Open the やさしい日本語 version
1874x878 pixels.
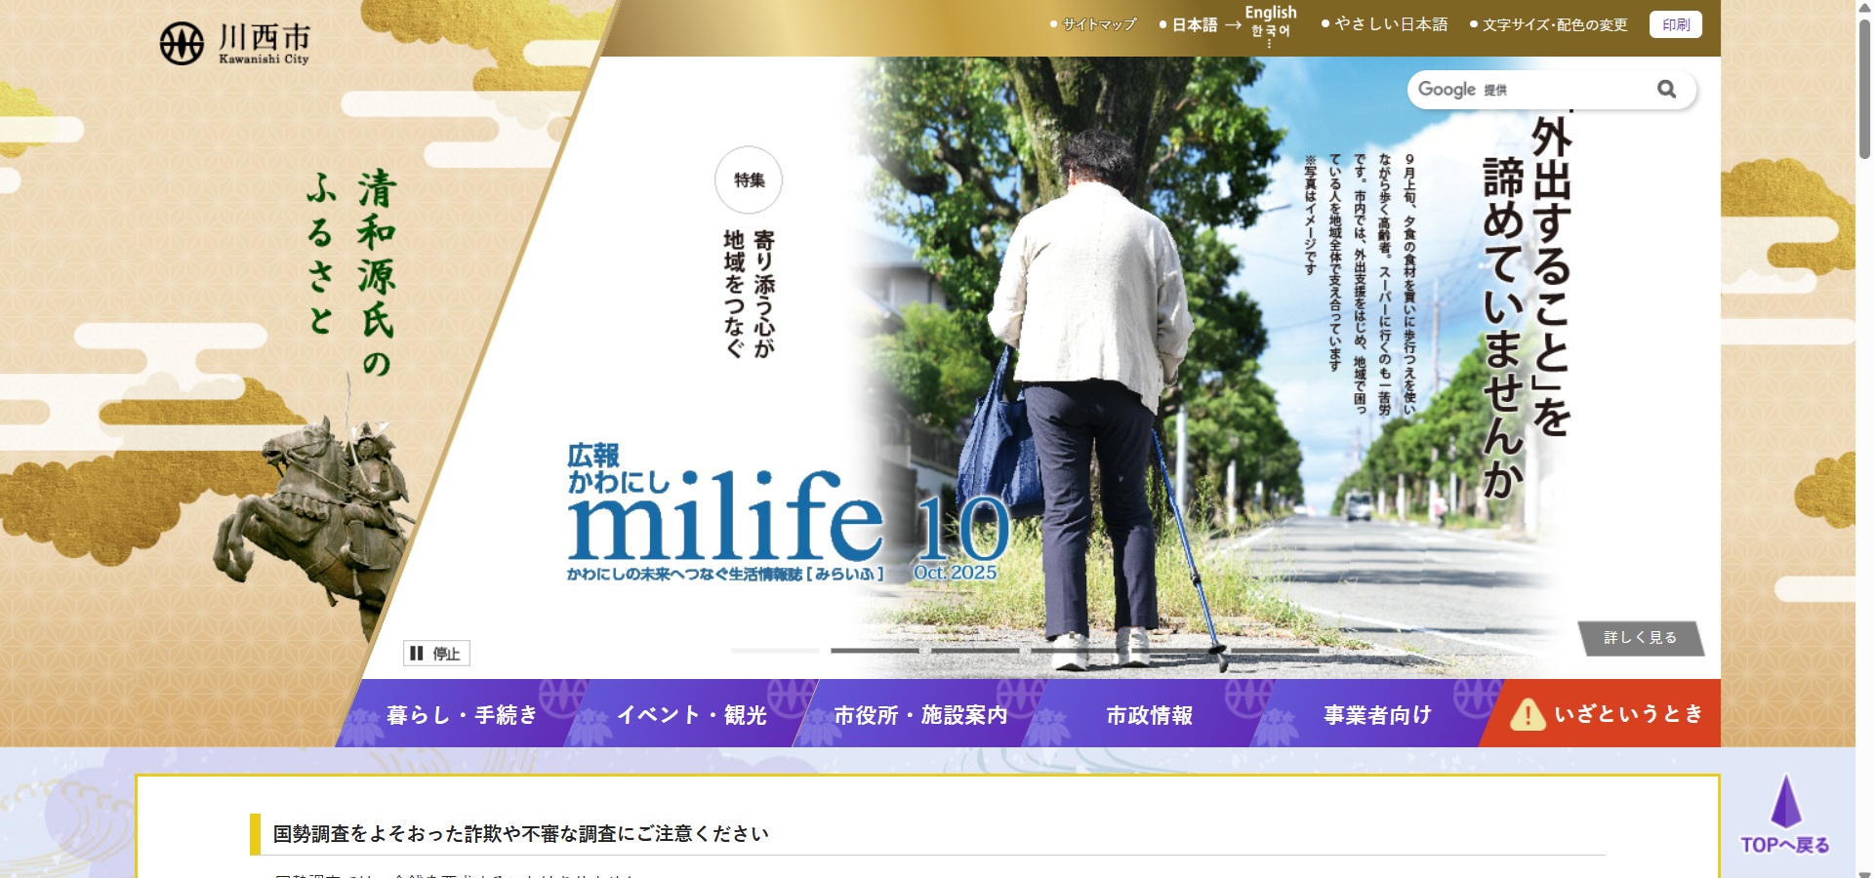tap(1391, 23)
